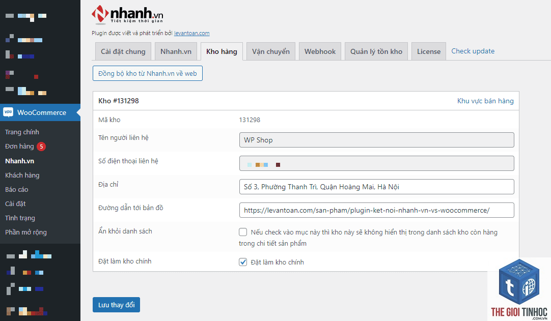
Task: Uncheck the Đặt làm kho chính checkbox
Action: [x=243, y=262]
